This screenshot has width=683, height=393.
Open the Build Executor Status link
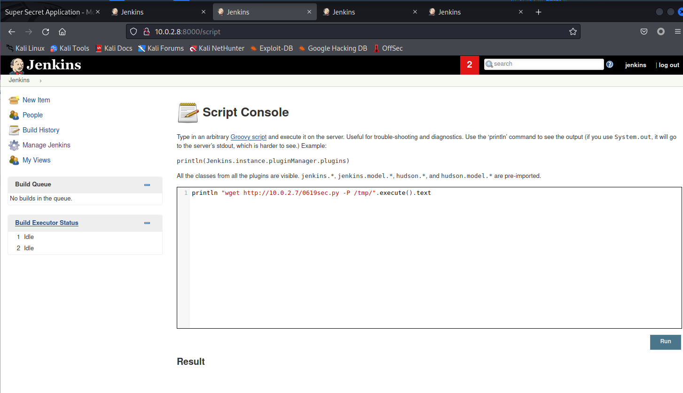click(x=47, y=223)
